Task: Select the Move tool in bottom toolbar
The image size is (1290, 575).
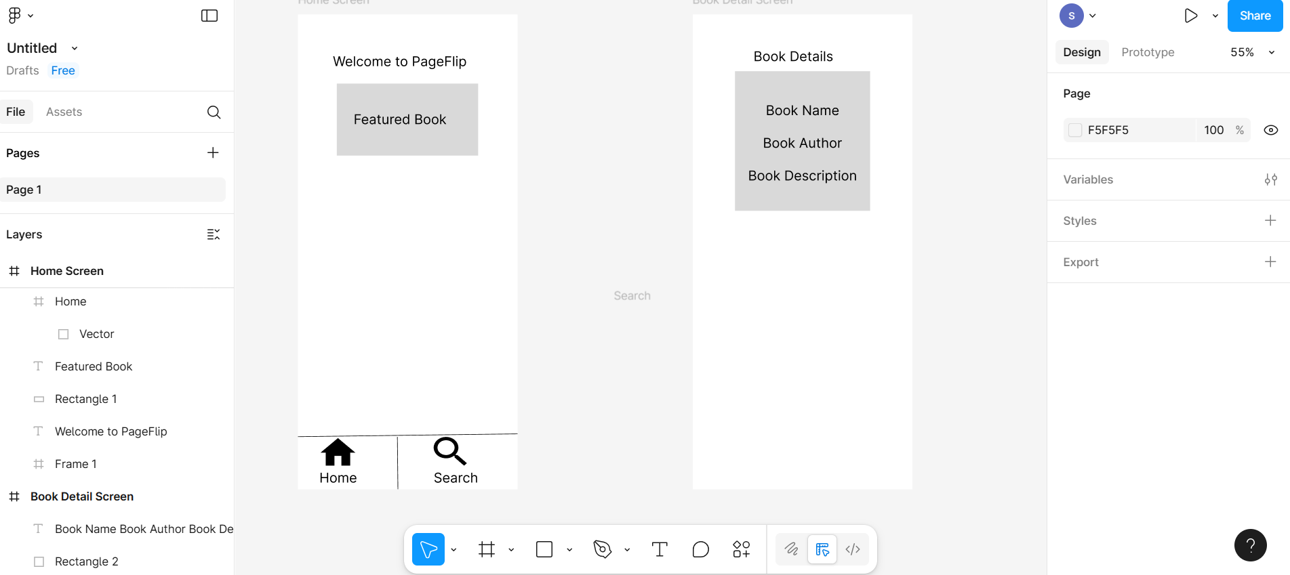Action: pos(428,549)
